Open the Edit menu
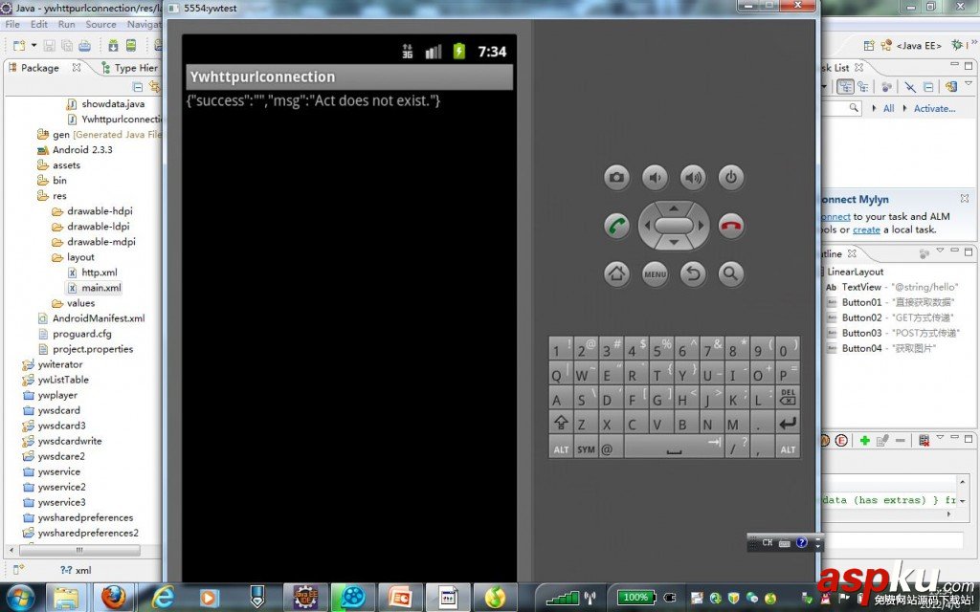The image size is (980, 612). pos(38,24)
